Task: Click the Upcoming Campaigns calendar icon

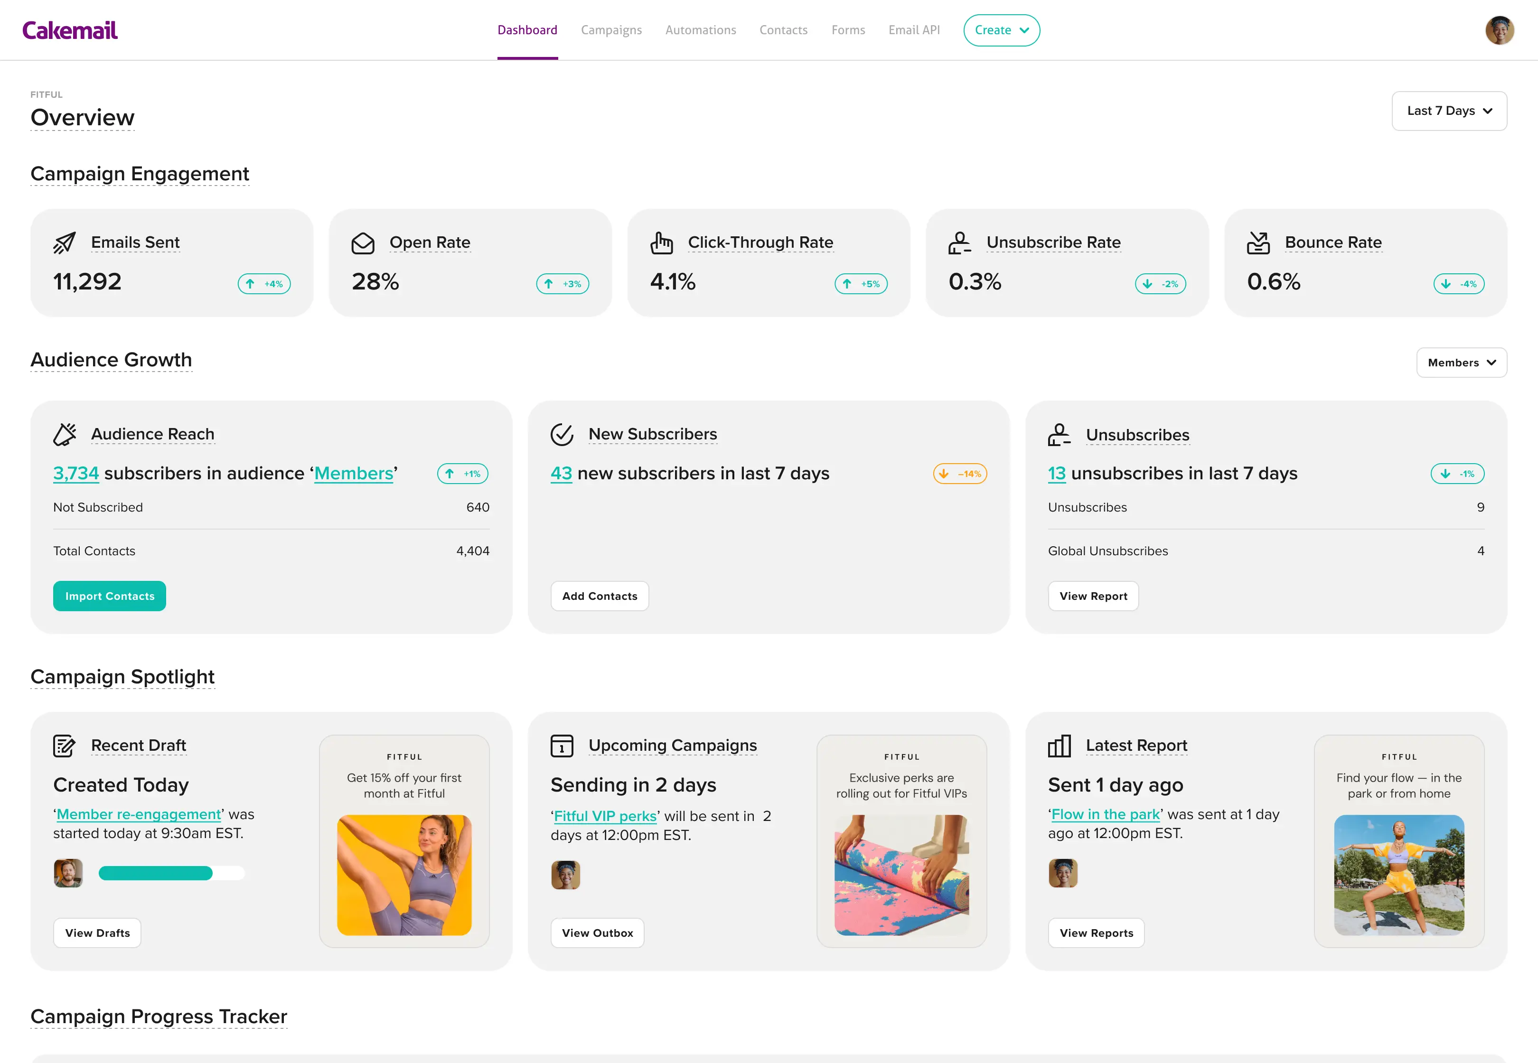Action: (x=562, y=746)
